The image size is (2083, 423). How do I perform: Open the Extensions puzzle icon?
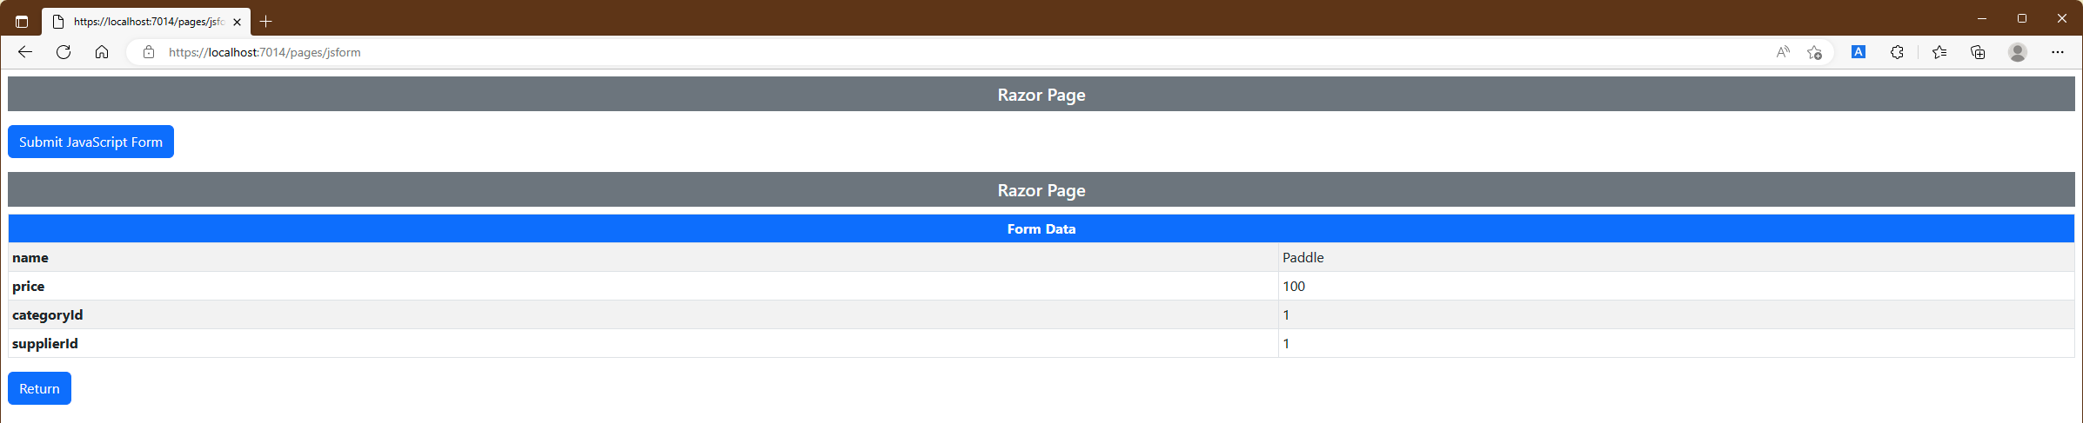click(1897, 52)
